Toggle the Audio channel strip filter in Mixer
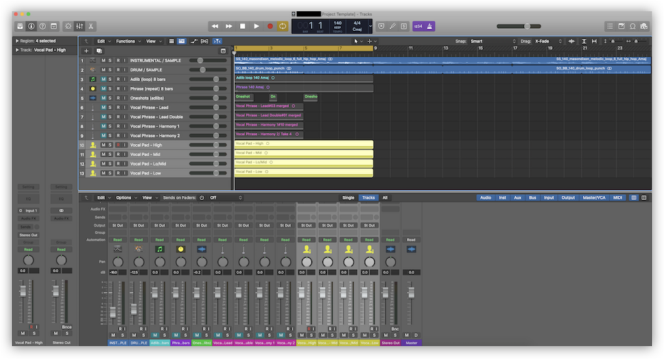The image size is (664, 359). click(x=485, y=198)
